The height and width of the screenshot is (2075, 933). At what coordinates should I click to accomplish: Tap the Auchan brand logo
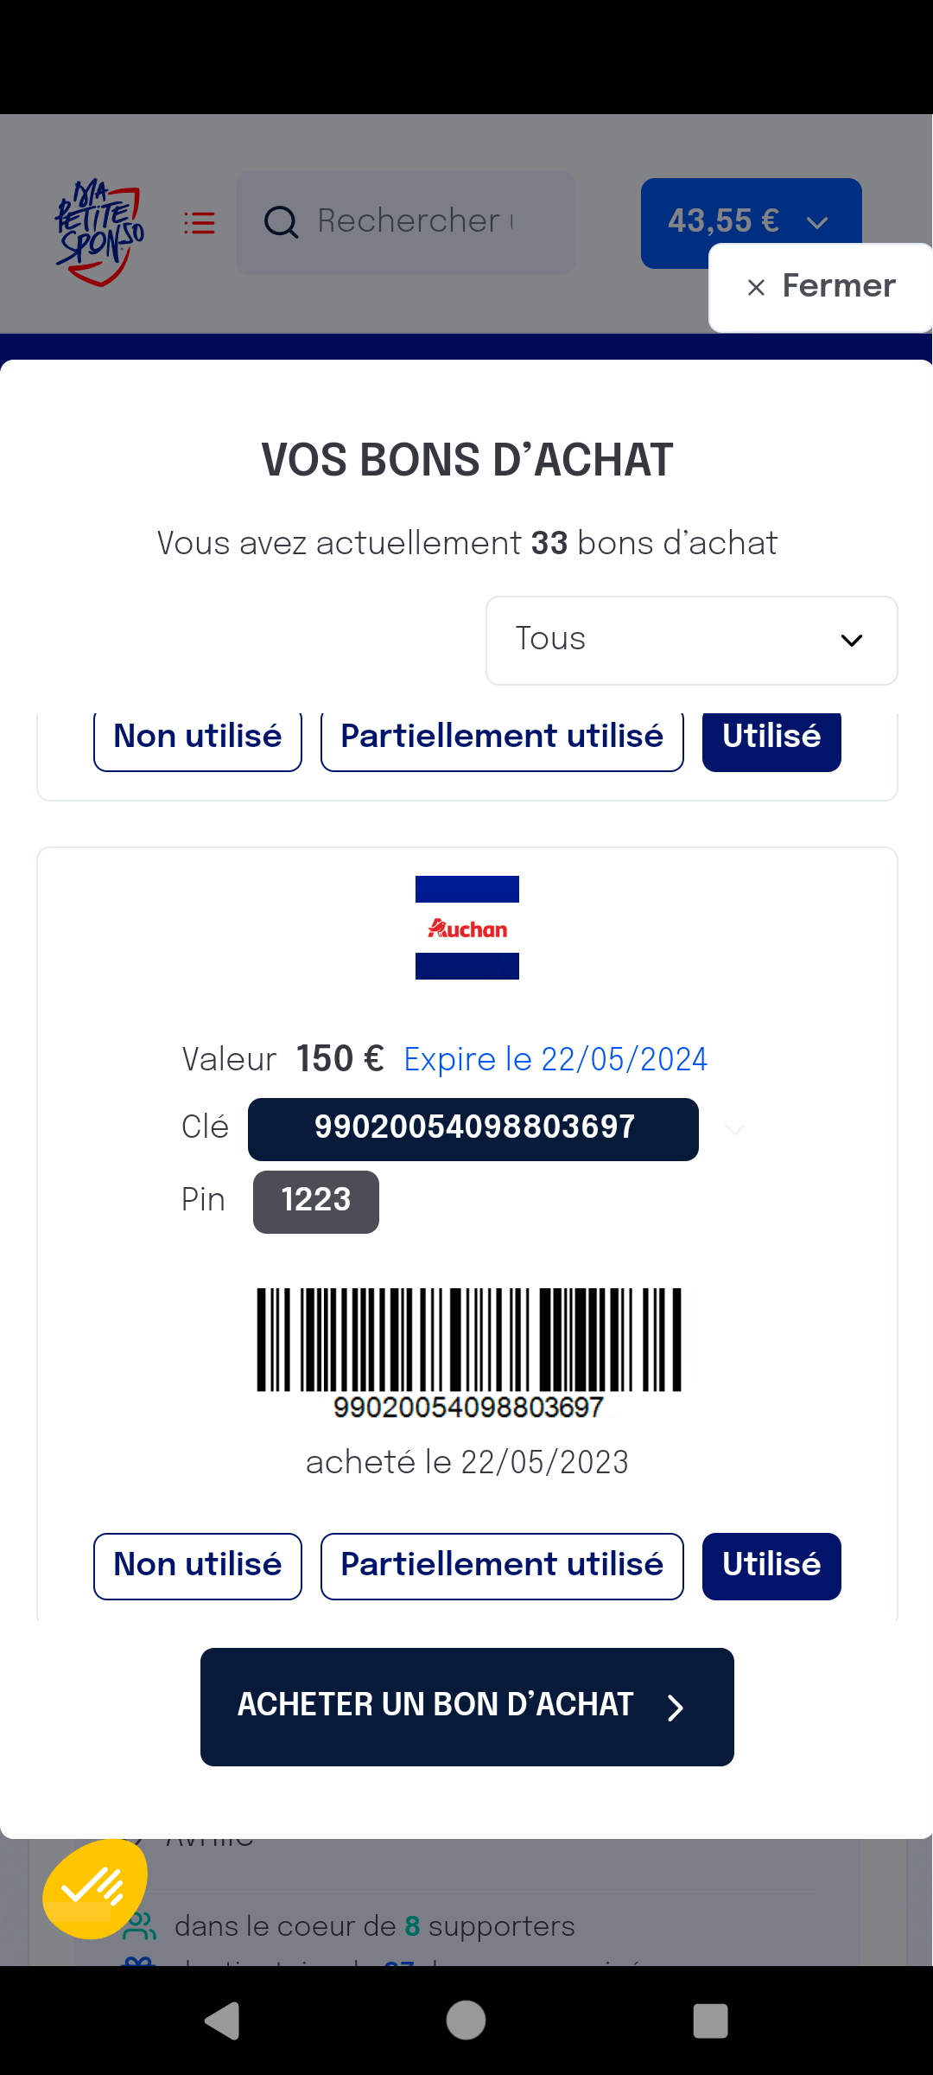point(467,928)
